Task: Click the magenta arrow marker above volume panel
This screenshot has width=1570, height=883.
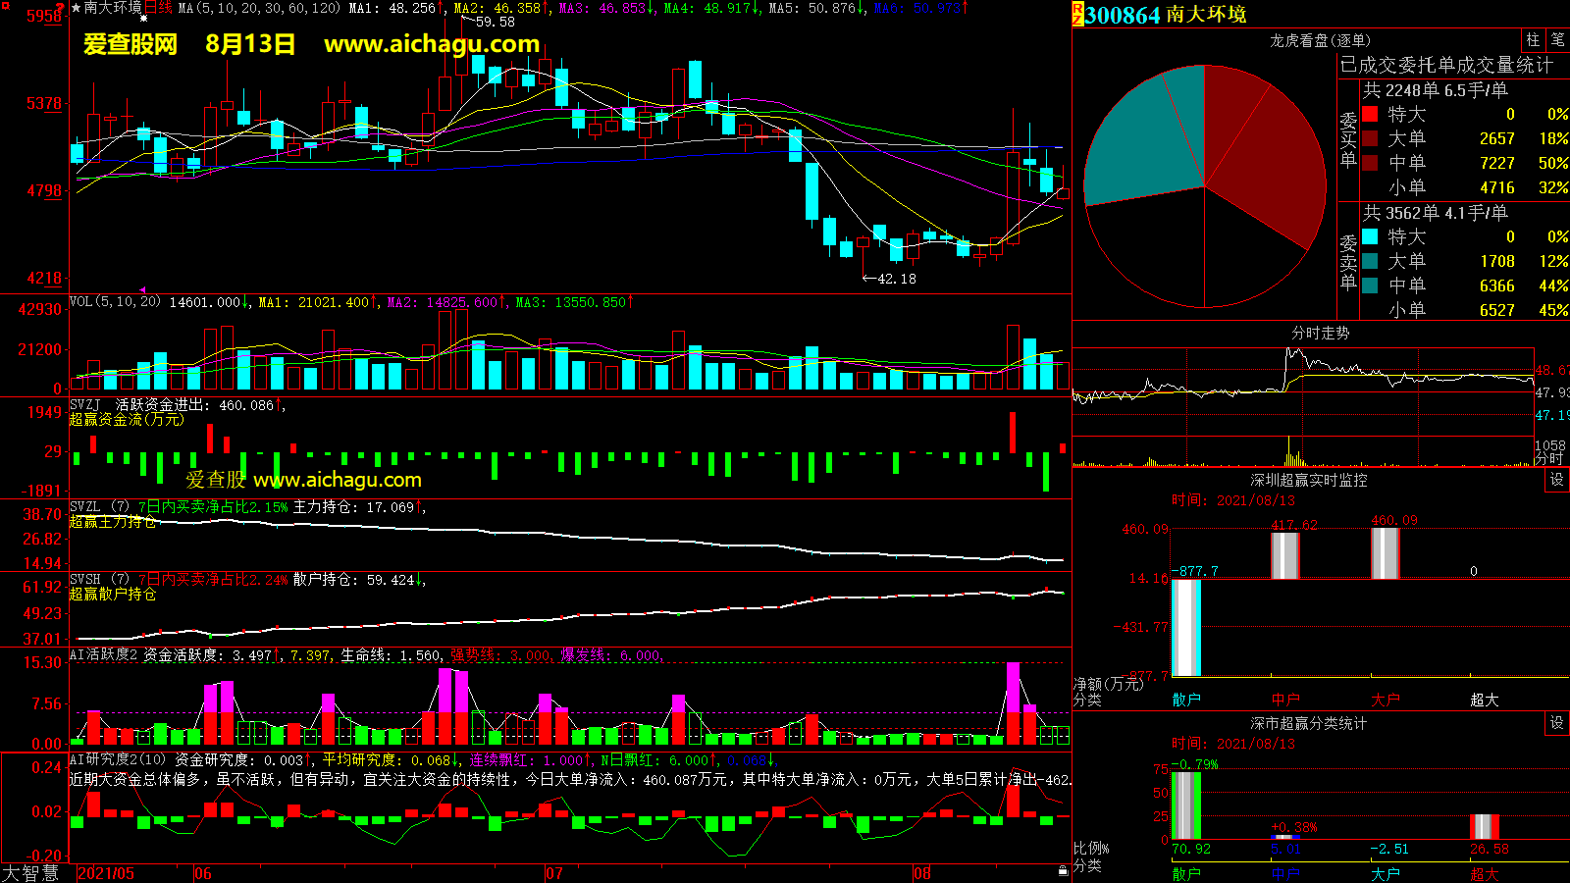Action: click(x=142, y=289)
